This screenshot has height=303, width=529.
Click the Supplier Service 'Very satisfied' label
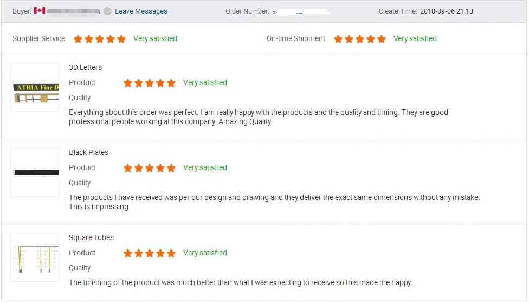(155, 39)
